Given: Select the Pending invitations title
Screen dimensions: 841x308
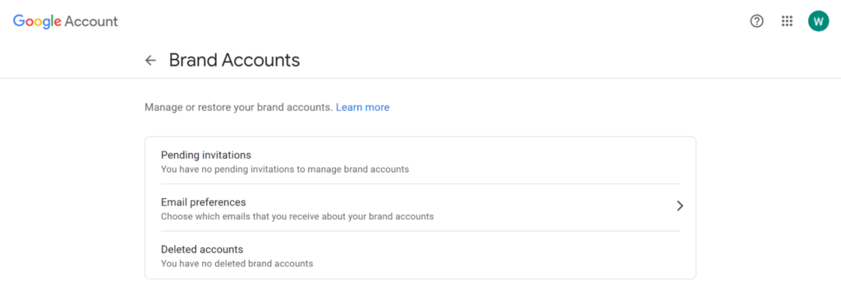Looking at the screenshot, I should coord(206,155).
